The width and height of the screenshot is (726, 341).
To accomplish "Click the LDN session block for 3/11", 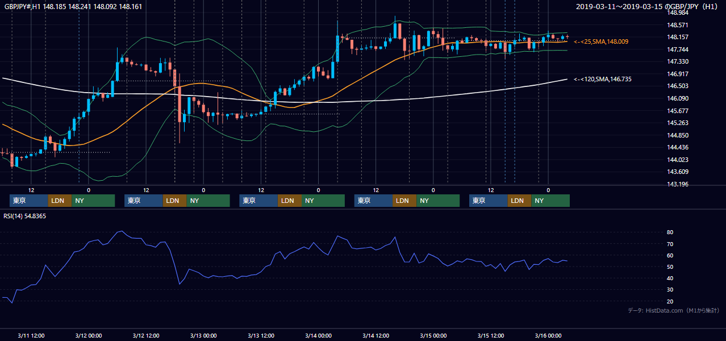I will click(x=60, y=201).
